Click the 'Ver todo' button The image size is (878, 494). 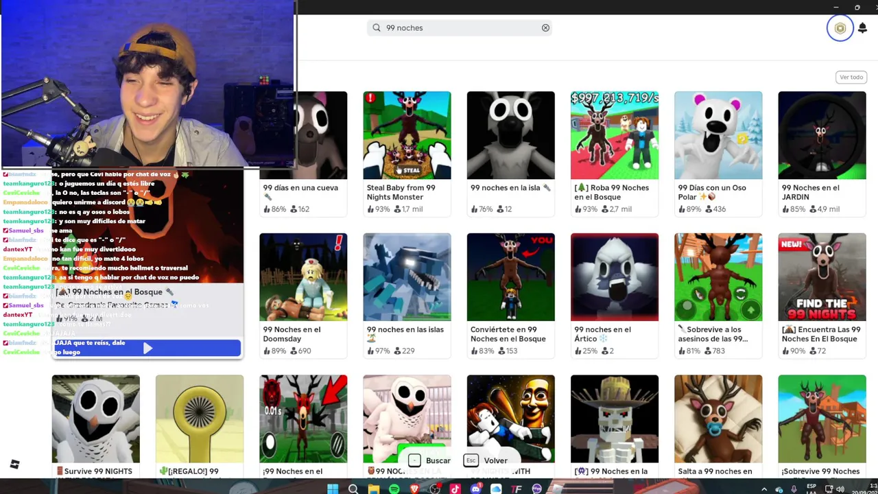pos(851,77)
